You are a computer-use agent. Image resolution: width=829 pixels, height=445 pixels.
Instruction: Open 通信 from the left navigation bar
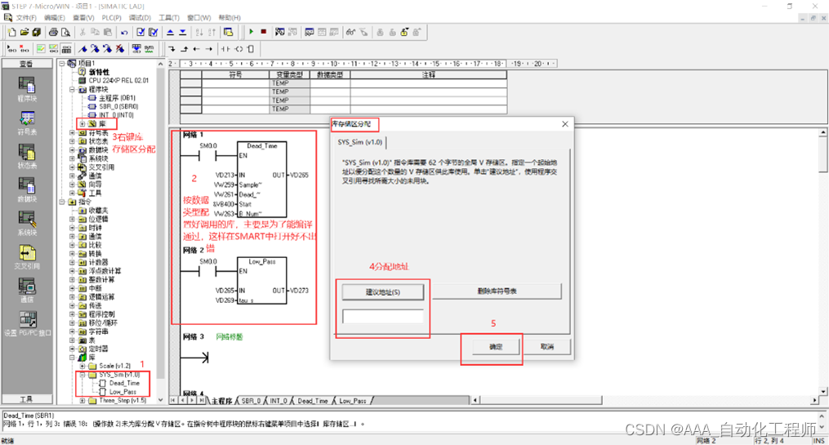click(27, 290)
